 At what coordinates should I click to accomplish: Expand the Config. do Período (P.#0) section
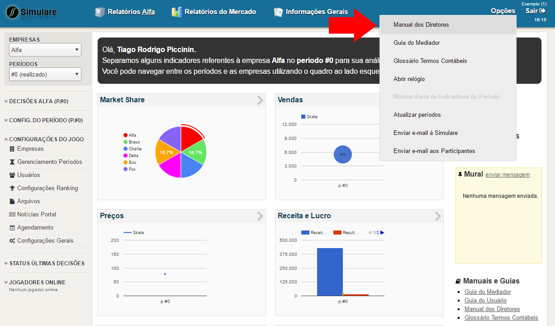tap(43, 120)
